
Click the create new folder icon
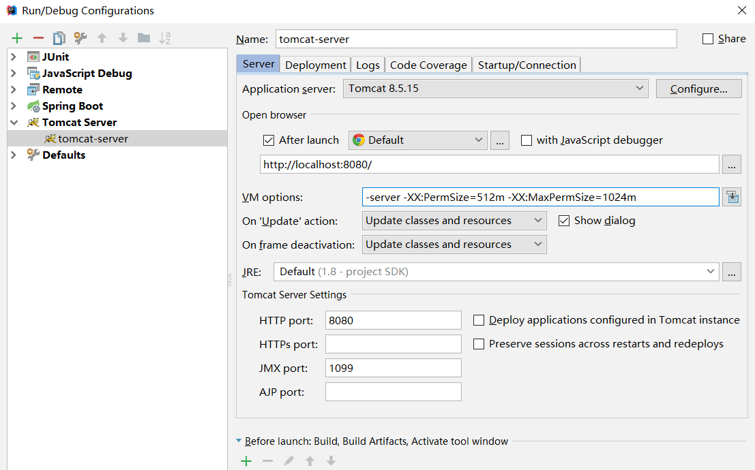(x=143, y=38)
